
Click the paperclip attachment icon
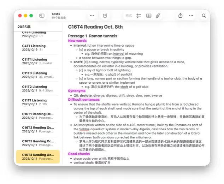(158, 16)
